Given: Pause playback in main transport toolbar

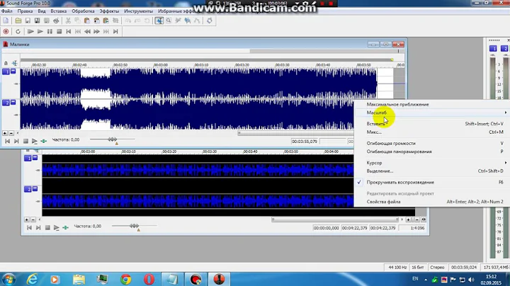Looking at the screenshot, I should [x=50, y=32].
